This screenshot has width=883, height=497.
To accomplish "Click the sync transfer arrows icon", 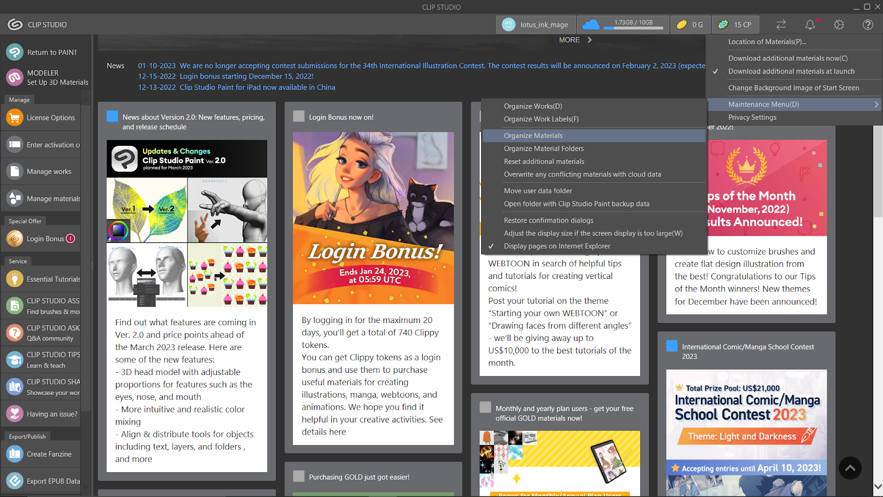I will coord(781,24).
